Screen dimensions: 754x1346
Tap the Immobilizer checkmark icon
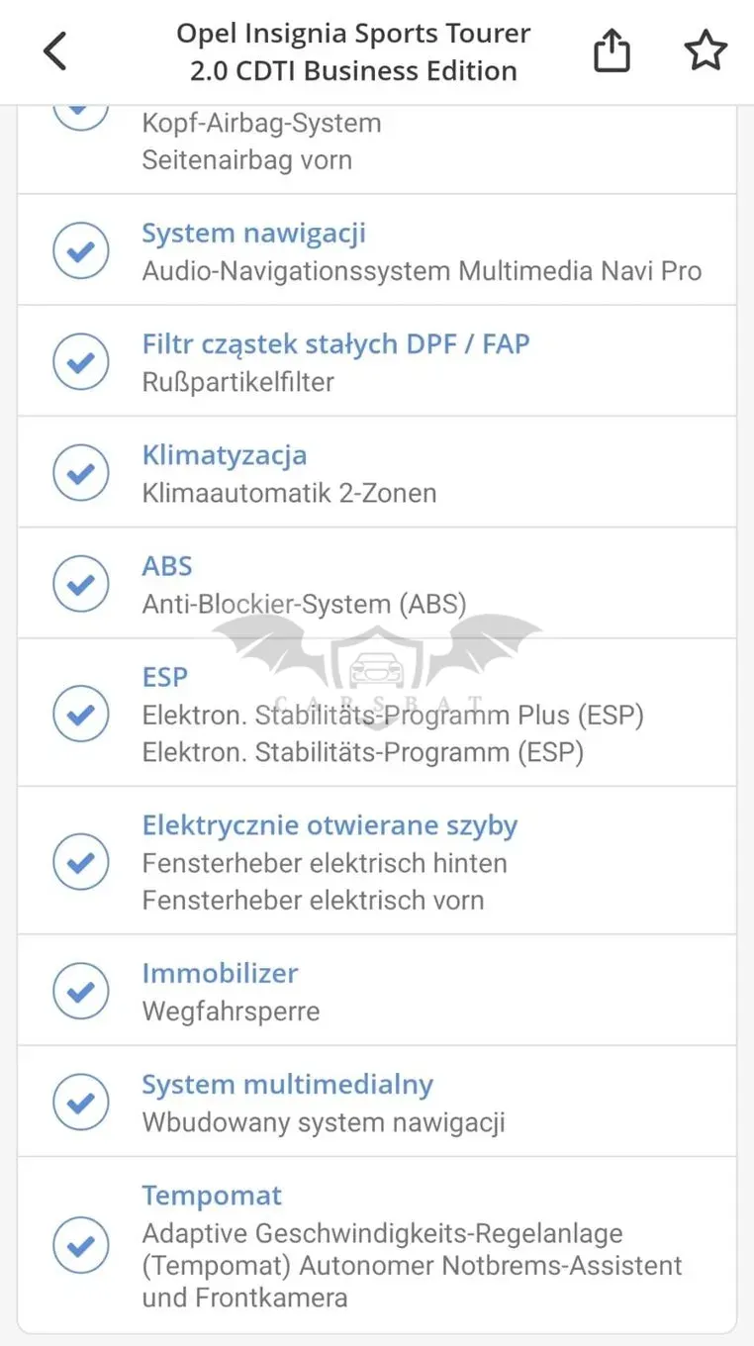coord(81,991)
